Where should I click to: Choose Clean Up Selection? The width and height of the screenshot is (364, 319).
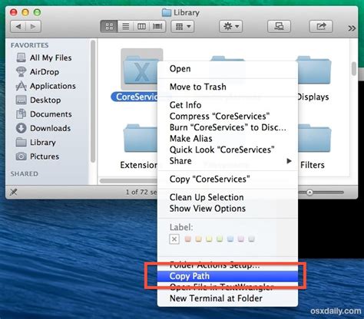tap(227, 197)
